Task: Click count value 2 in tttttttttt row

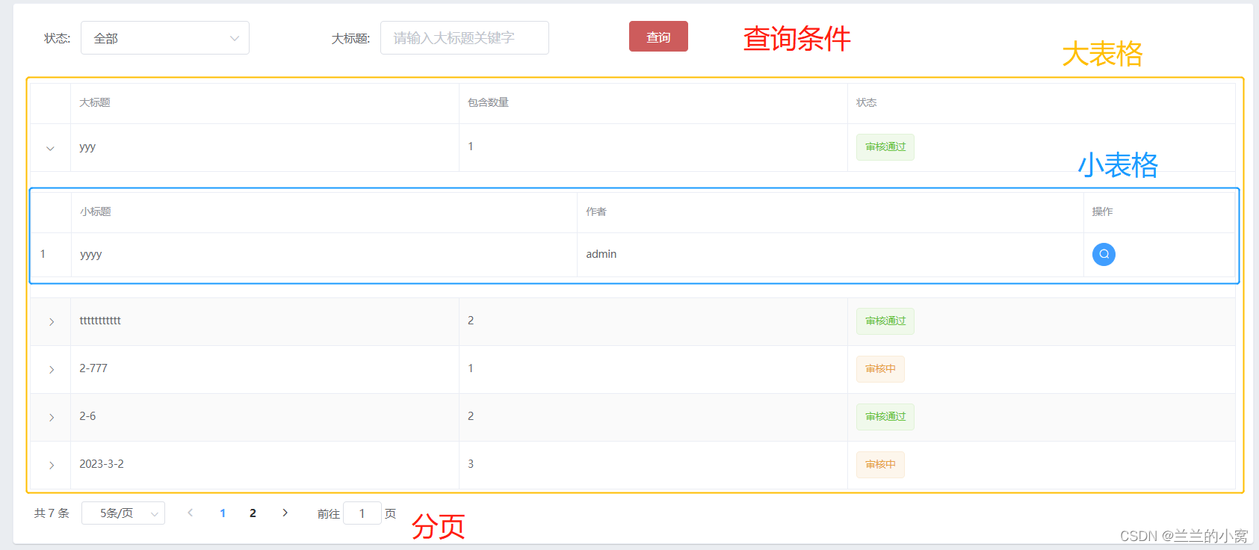Action: tap(471, 321)
